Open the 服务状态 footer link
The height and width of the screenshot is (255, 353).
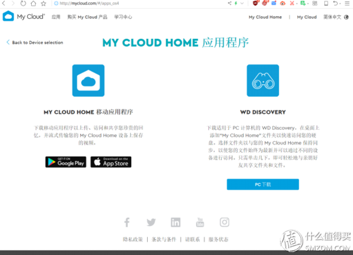(x=218, y=240)
